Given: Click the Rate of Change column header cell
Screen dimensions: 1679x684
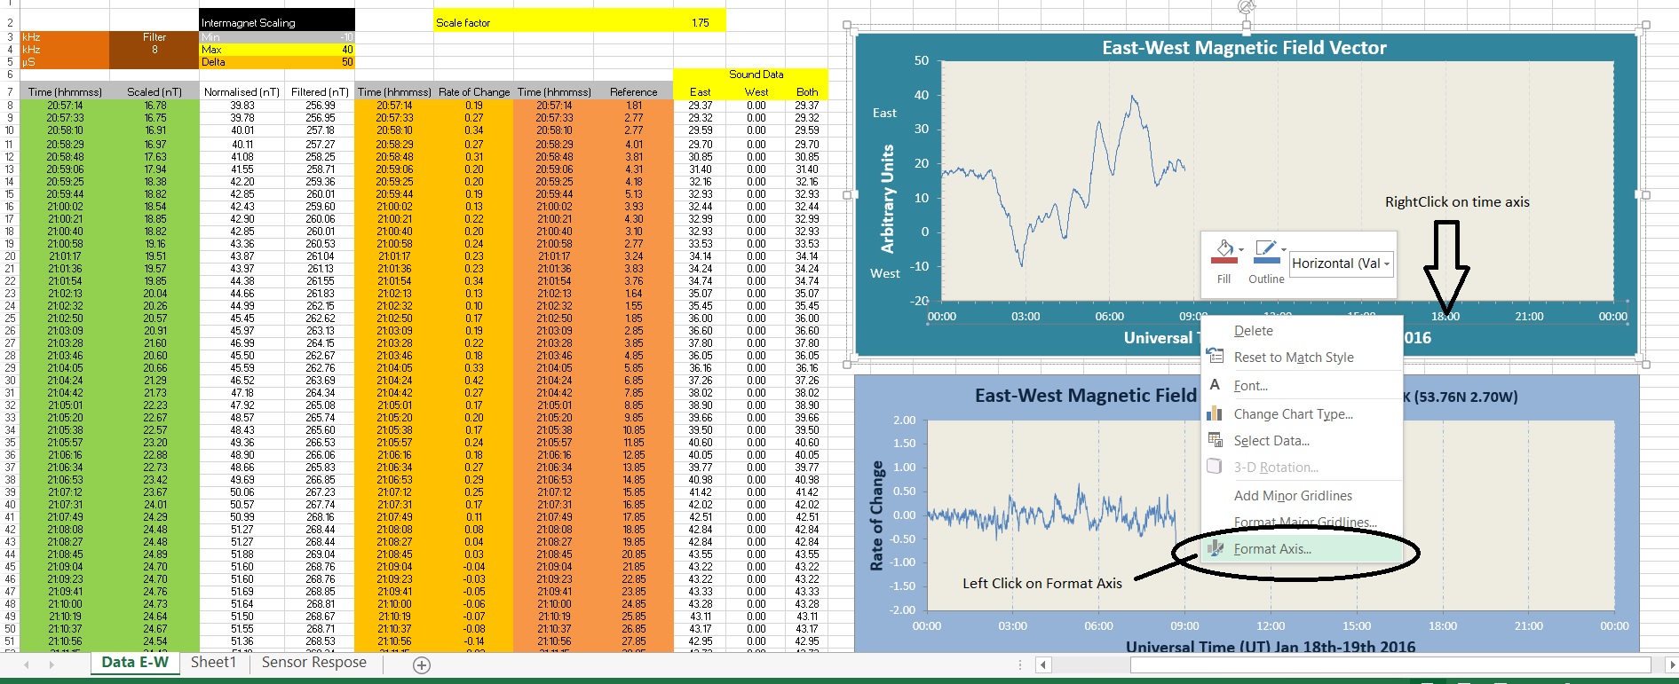Looking at the screenshot, I should click(474, 92).
